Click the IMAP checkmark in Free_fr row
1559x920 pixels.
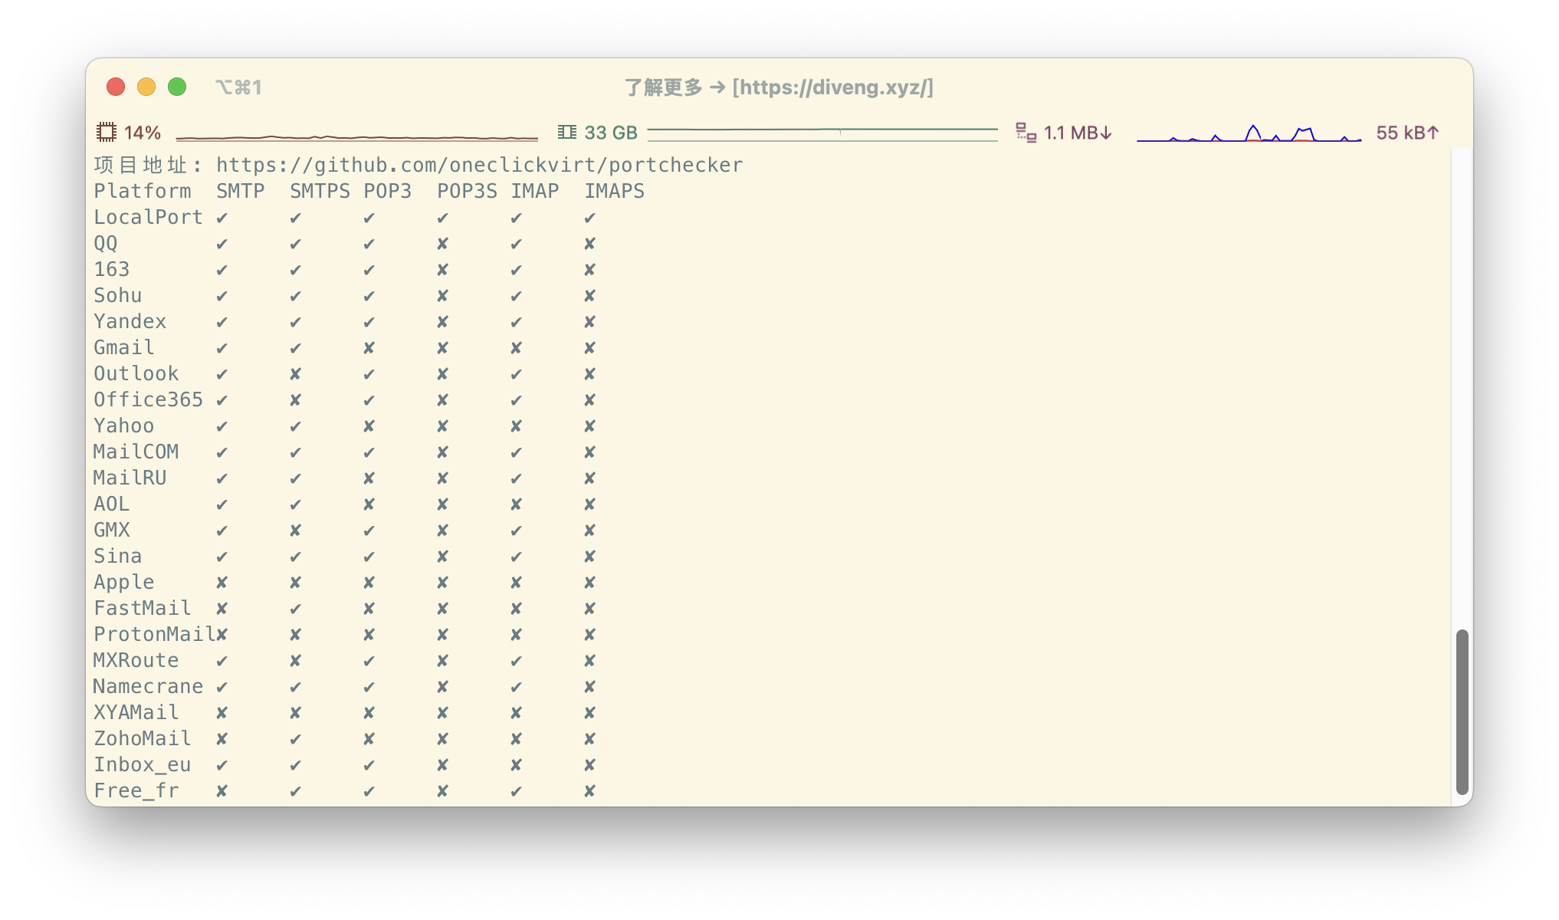pyautogui.click(x=517, y=792)
